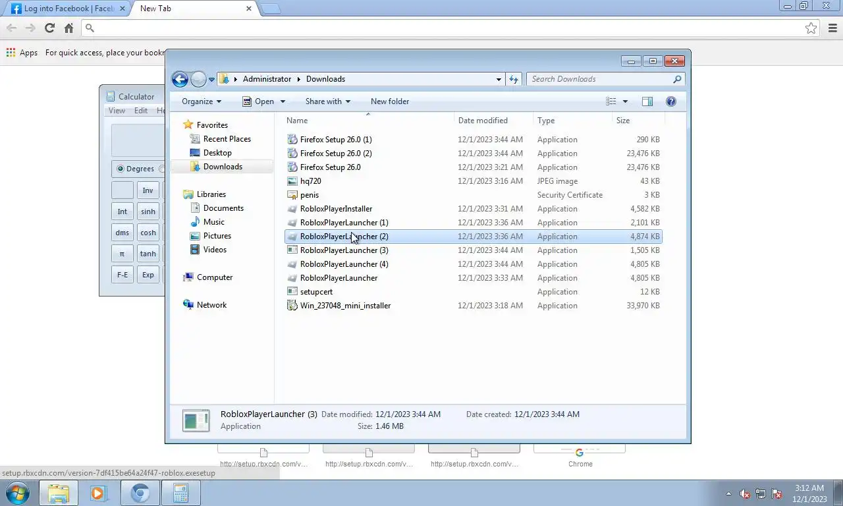Select Network in navigation pane
This screenshot has height=506, width=843.
tap(211, 305)
